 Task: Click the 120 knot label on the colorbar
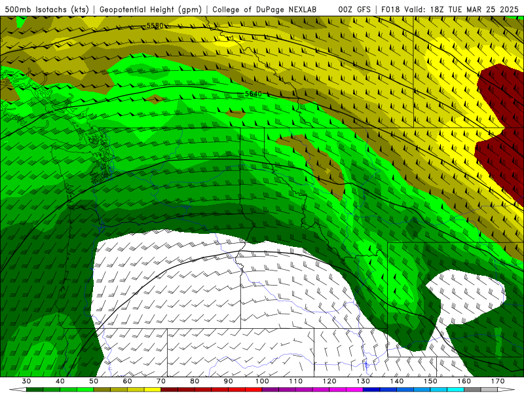pyautogui.click(x=329, y=381)
